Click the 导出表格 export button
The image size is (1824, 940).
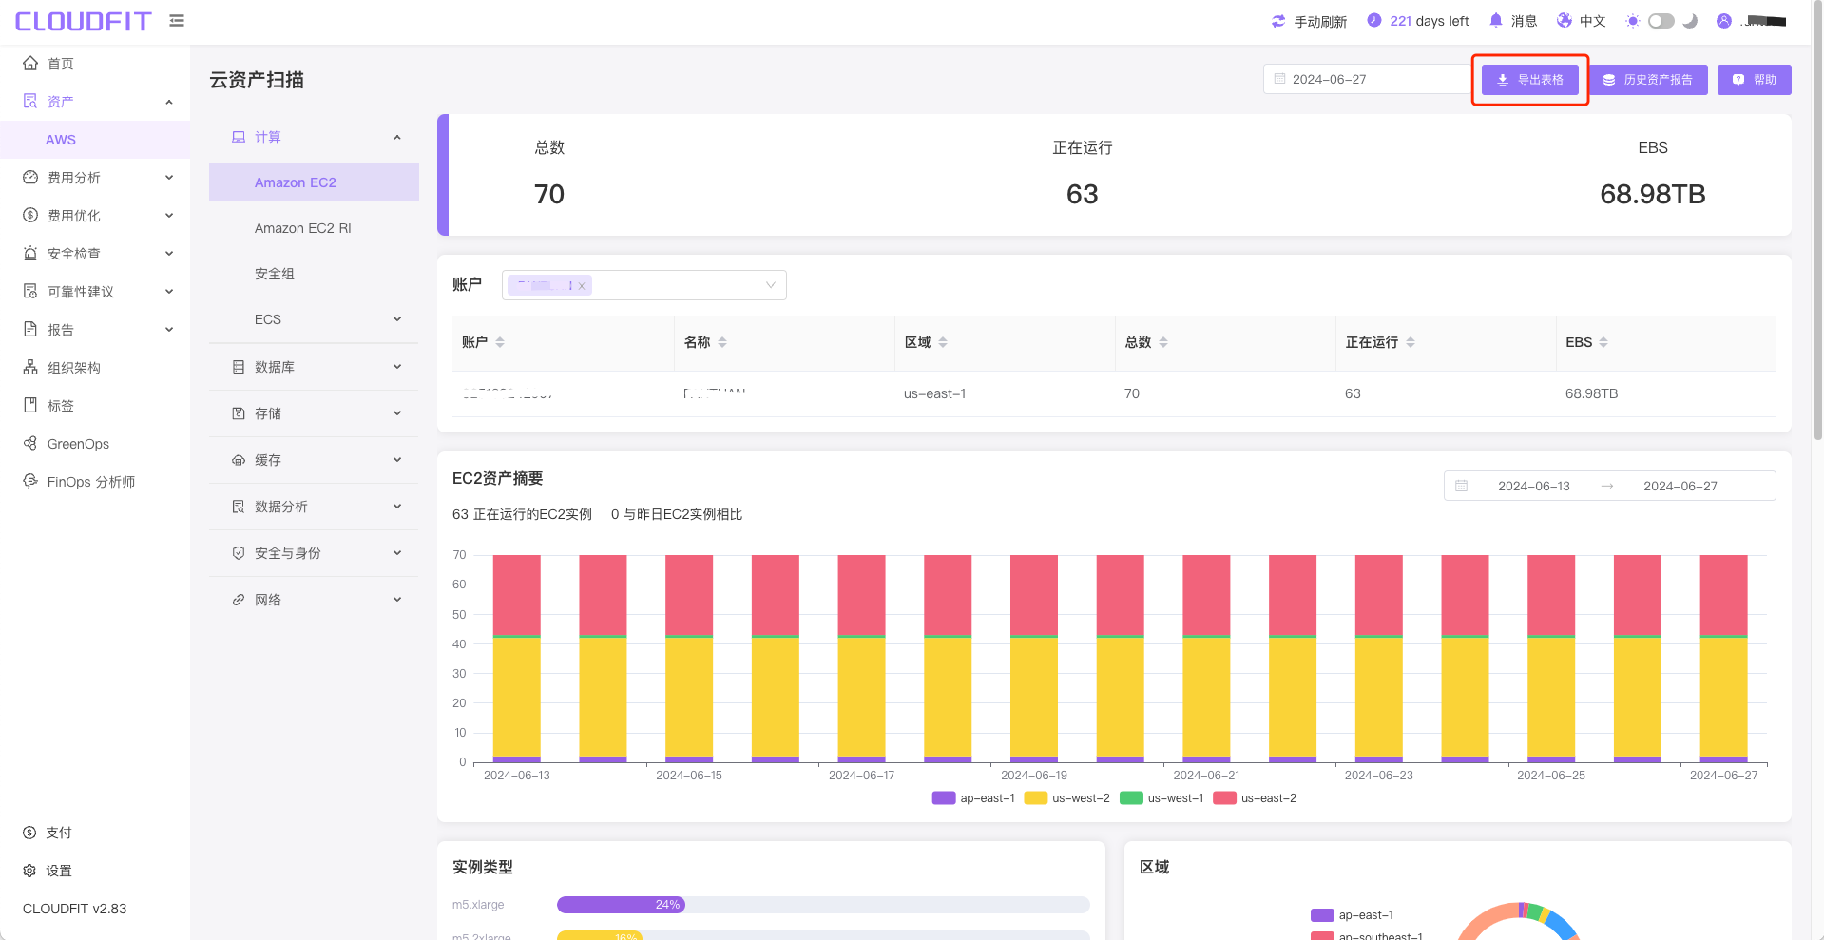tap(1530, 80)
